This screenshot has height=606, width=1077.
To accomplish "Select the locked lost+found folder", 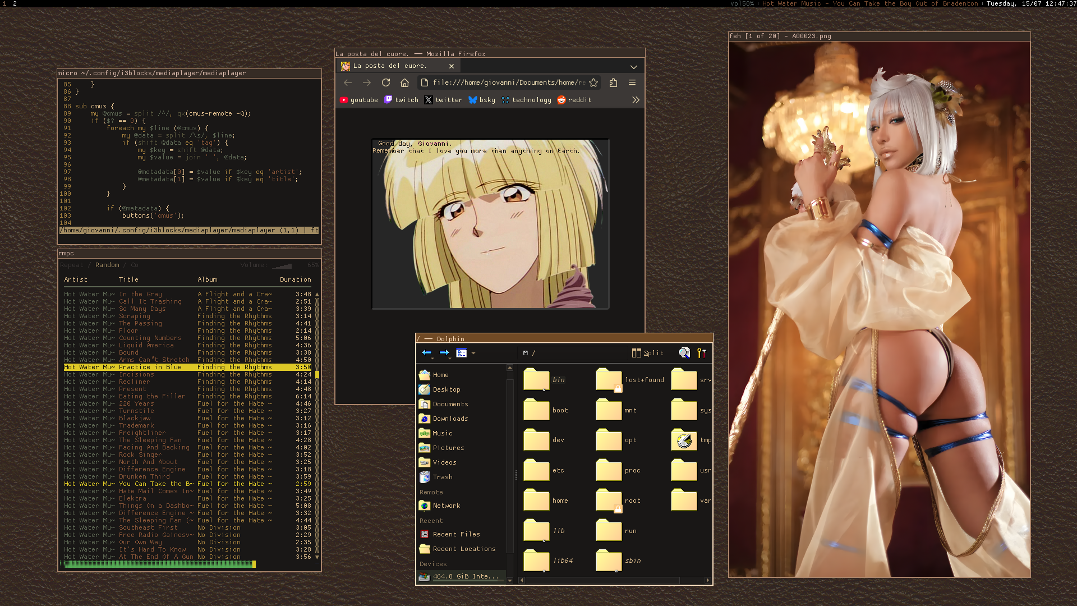I will click(609, 380).
